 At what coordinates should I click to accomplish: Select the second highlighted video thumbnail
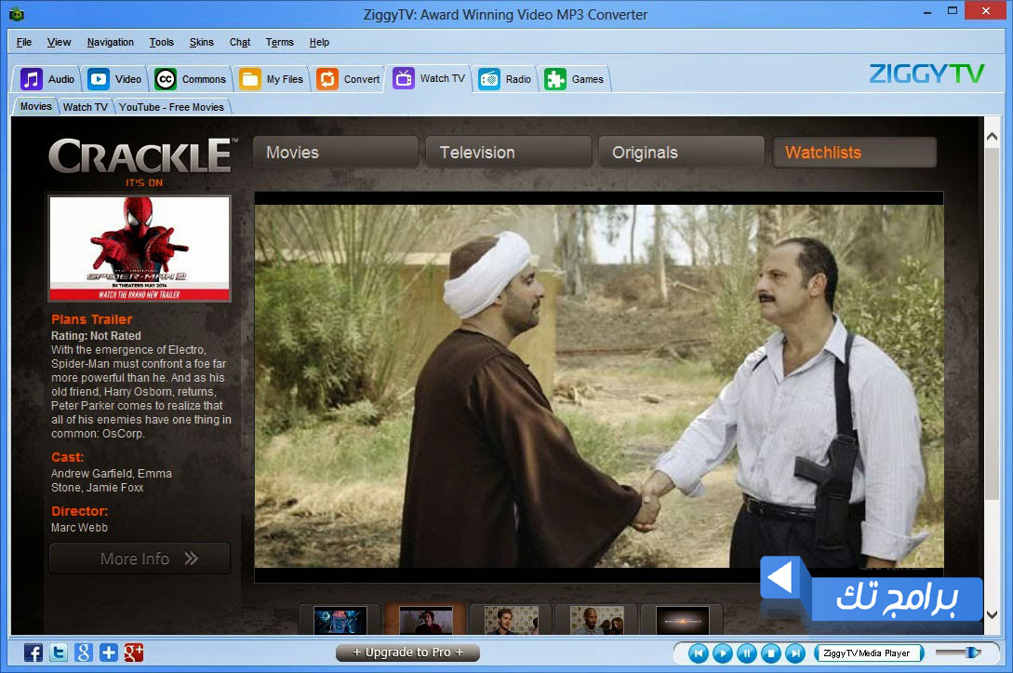click(x=426, y=621)
